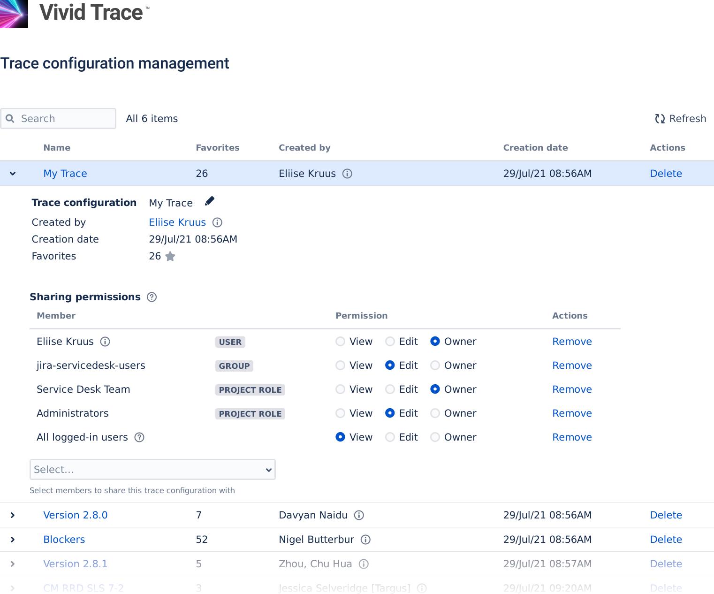This screenshot has height=594, width=714.
Task: Select Edit radio for jira-servicedesk-users
Action: [x=390, y=366]
